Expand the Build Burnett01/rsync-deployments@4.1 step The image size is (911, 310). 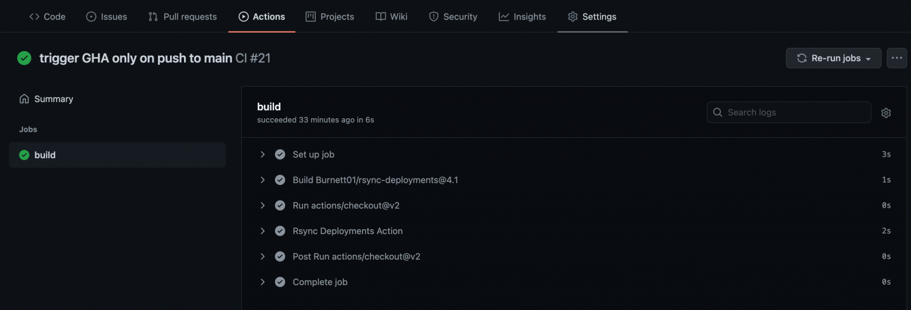tap(262, 180)
